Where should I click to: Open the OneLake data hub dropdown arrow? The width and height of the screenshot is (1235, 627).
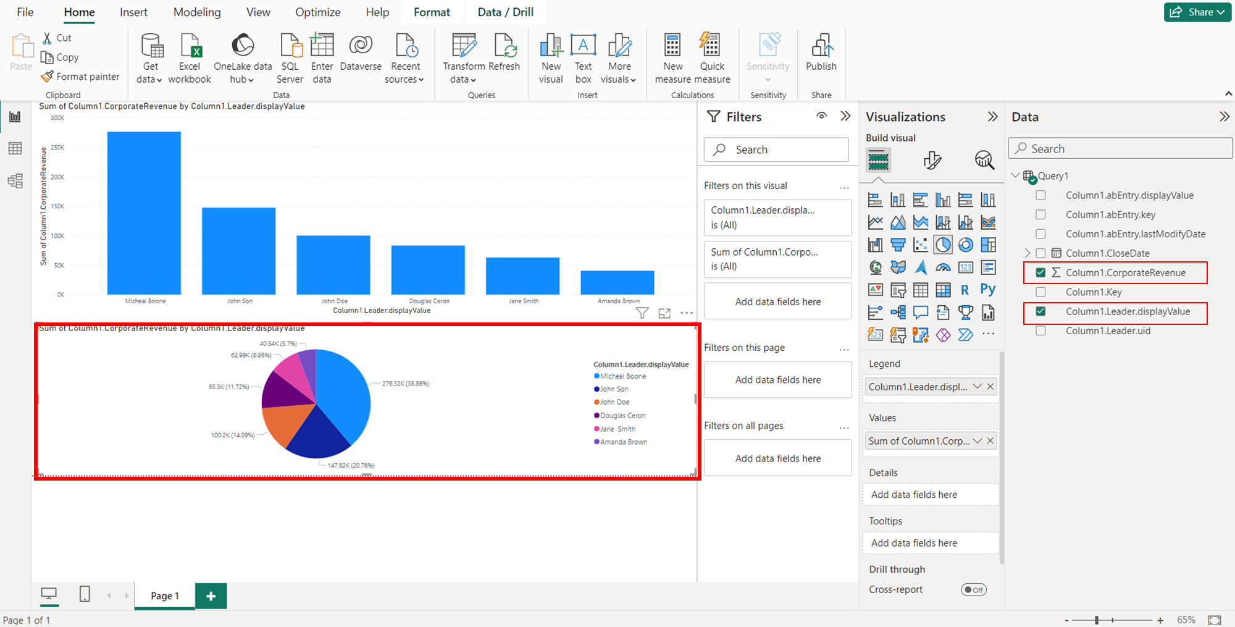tap(251, 80)
